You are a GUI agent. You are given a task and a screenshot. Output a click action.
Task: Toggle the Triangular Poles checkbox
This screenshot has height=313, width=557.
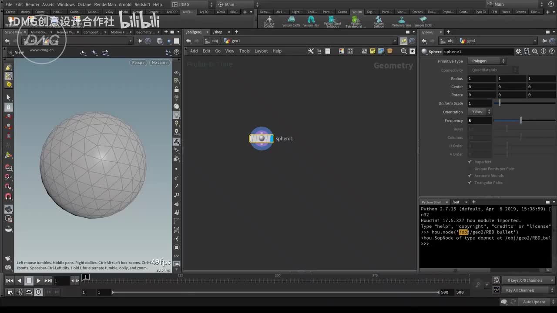[x=470, y=183]
